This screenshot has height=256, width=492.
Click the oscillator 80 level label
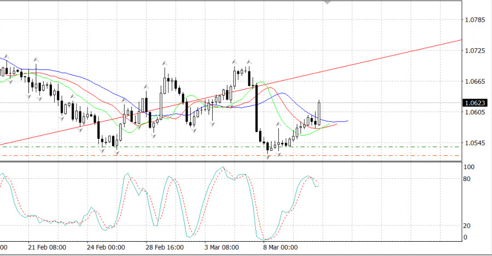pos(468,179)
